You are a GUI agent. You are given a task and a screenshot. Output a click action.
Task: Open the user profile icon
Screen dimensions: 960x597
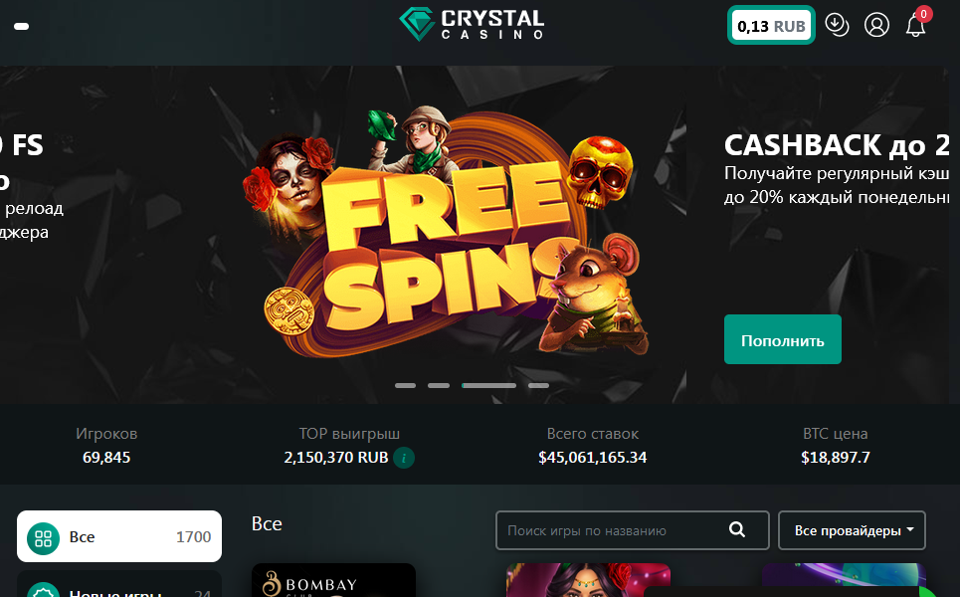click(876, 25)
